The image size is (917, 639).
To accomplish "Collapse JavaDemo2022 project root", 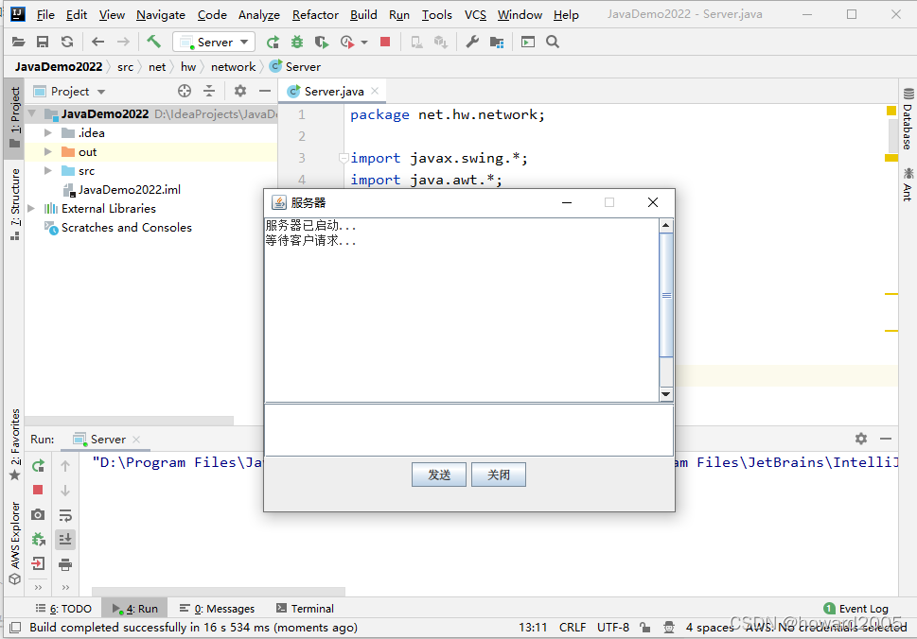I will click(31, 113).
